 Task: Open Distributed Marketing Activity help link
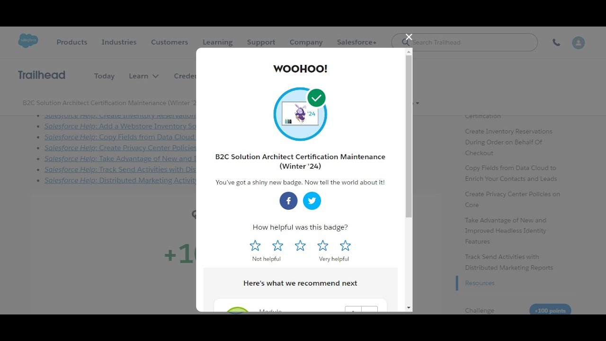[120, 181]
